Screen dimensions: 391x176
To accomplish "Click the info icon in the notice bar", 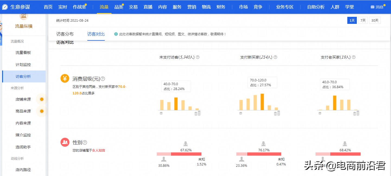I will click(116, 34).
